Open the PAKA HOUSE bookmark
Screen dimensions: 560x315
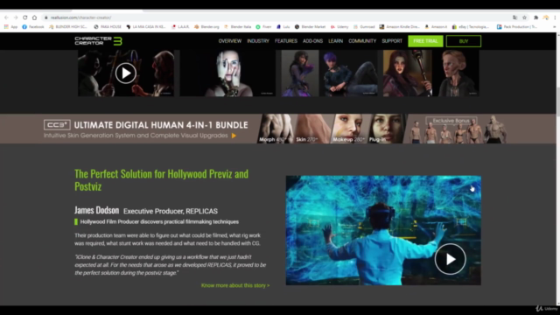[108, 27]
